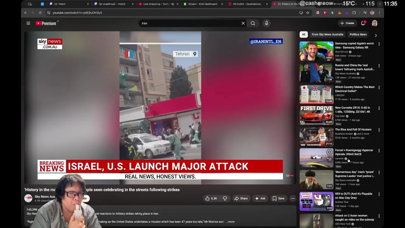The height and width of the screenshot is (228, 405).
Task: Open the browser three-dot menu
Action: click(x=379, y=13)
